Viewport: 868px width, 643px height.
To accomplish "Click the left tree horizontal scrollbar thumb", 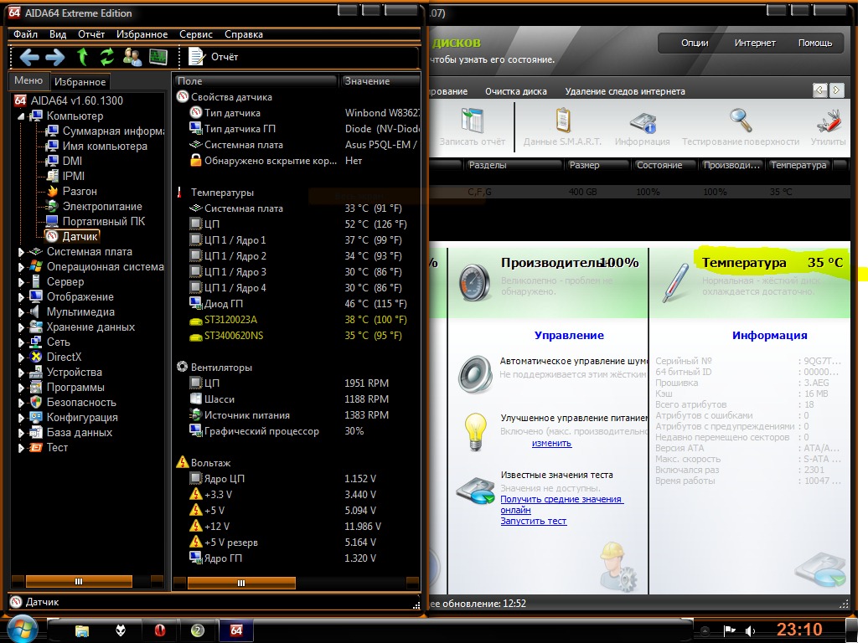I will tap(79, 581).
